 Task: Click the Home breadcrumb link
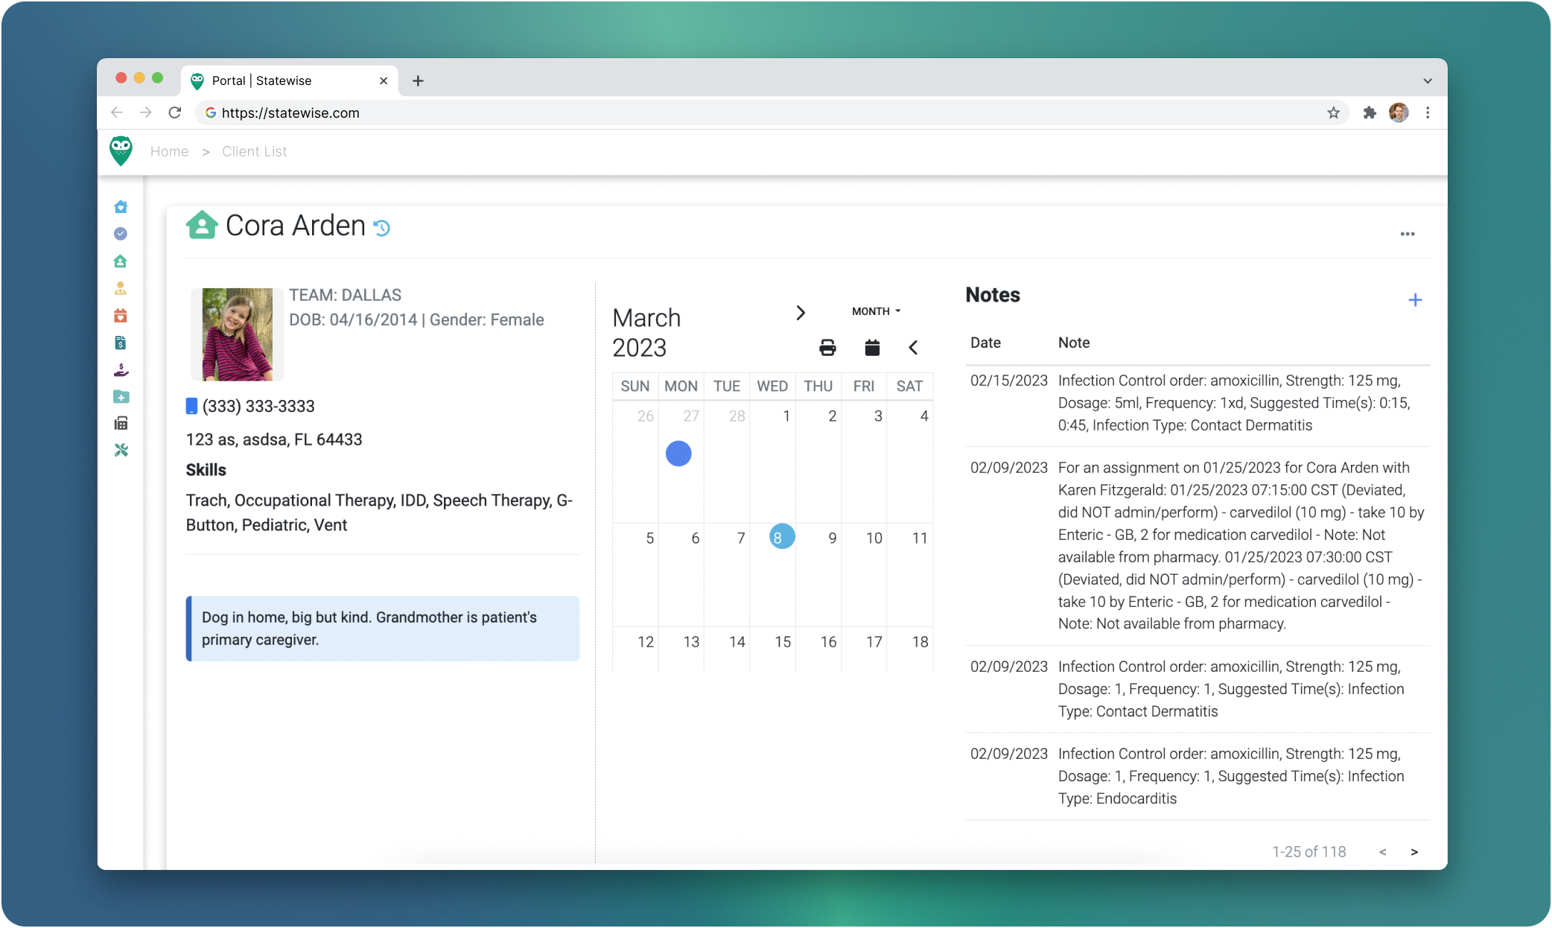click(x=169, y=151)
